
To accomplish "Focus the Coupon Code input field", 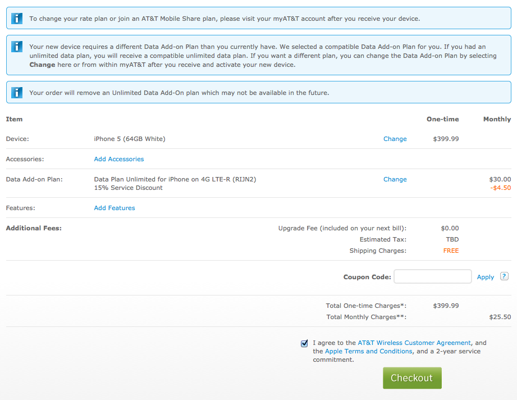I will (x=433, y=276).
